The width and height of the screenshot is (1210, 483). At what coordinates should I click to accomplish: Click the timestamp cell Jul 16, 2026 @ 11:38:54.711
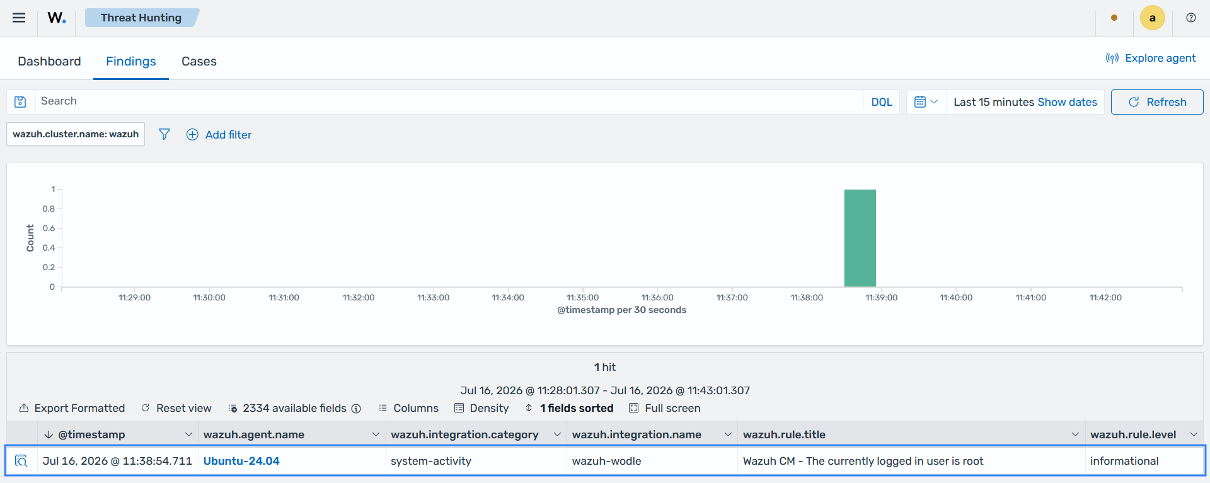(x=117, y=461)
